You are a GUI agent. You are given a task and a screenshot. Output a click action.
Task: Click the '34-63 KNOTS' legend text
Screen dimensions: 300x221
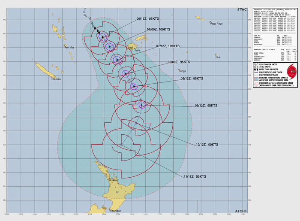pos(265,67)
